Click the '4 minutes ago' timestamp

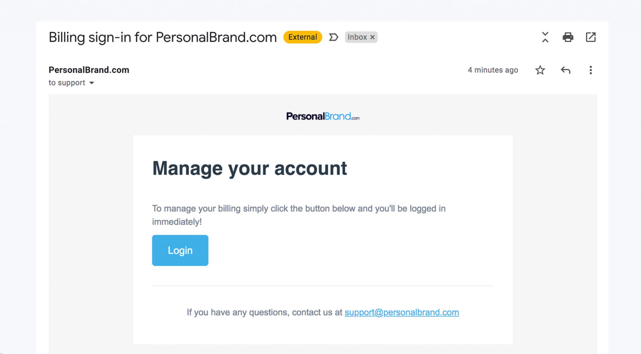point(493,70)
